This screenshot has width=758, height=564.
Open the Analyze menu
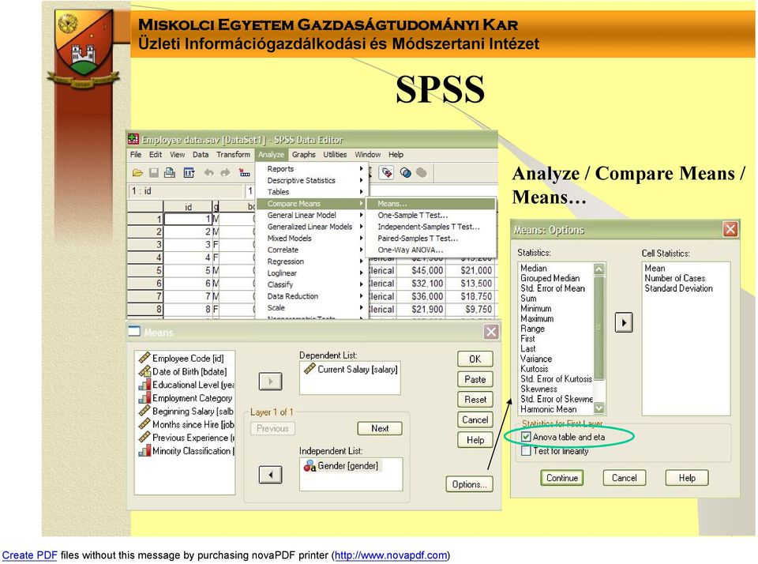click(x=271, y=155)
